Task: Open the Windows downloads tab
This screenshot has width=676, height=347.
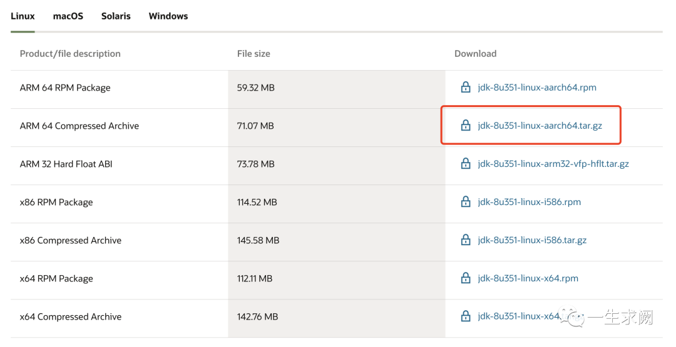Action: tap(168, 16)
